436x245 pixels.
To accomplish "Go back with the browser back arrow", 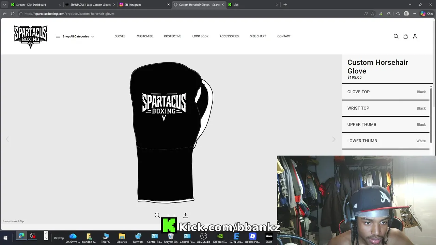I will [4, 14].
